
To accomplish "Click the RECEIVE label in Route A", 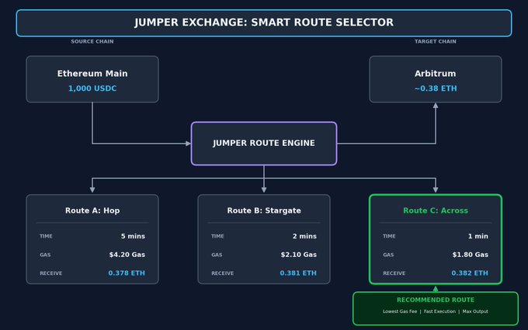I will 50,273.
